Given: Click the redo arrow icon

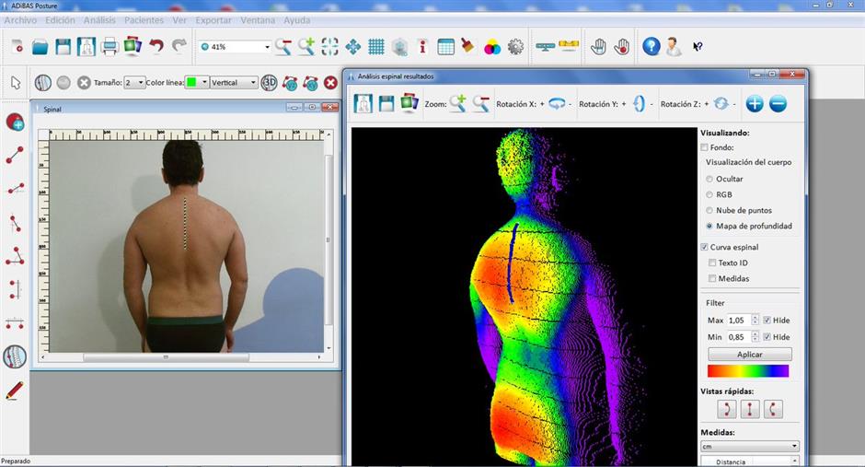Looking at the screenshot, I should point(179,46).
